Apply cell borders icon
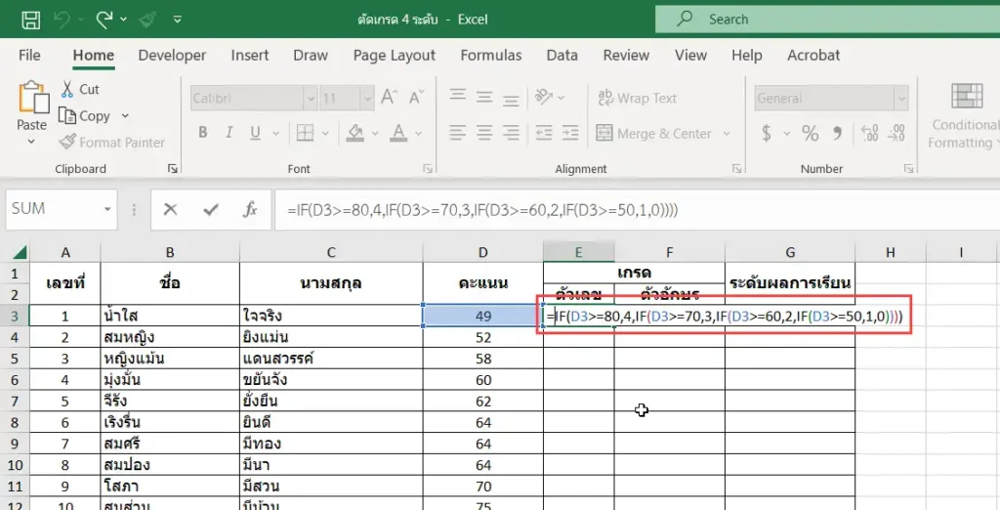This screenshot has width=1000, height=510. [x=306, y=133]
